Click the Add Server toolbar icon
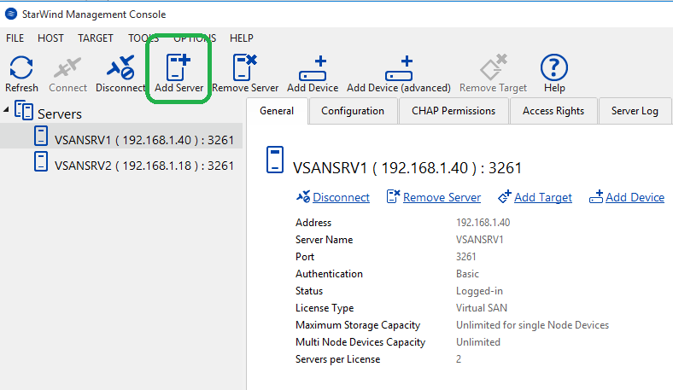This screenshot has height=390, width=673. tap(178, 67)
